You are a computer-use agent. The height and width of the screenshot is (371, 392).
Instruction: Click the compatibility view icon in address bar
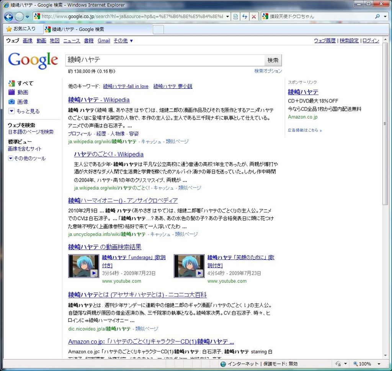235,16
